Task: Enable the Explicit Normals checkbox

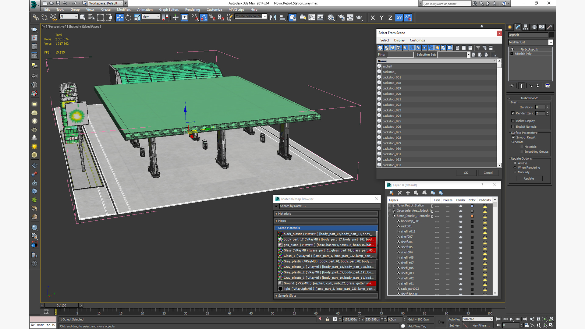Action: click(x=513, y=127)
